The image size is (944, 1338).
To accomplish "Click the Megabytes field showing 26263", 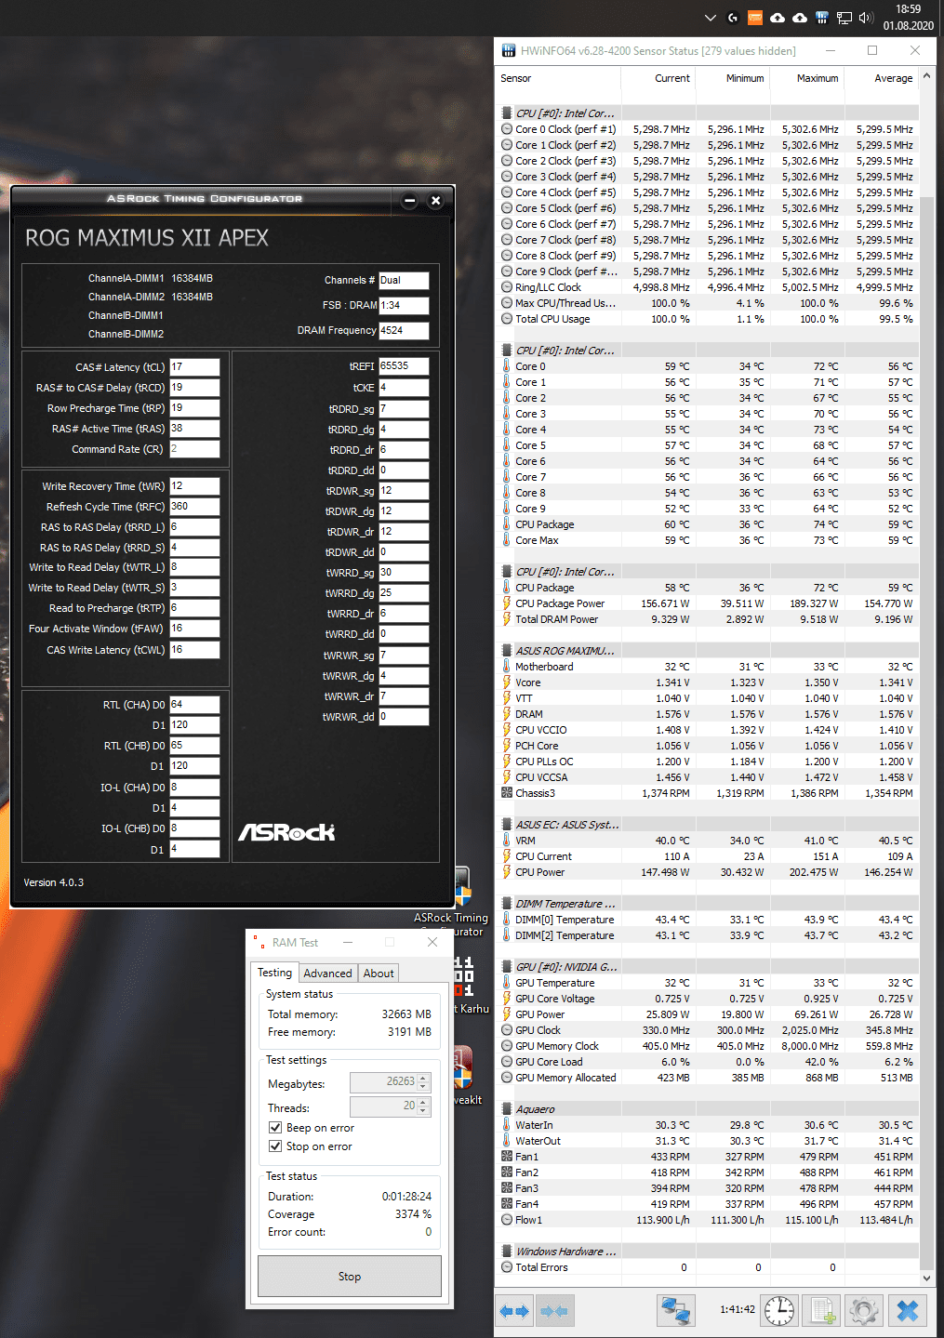I will pos(384,1082).
